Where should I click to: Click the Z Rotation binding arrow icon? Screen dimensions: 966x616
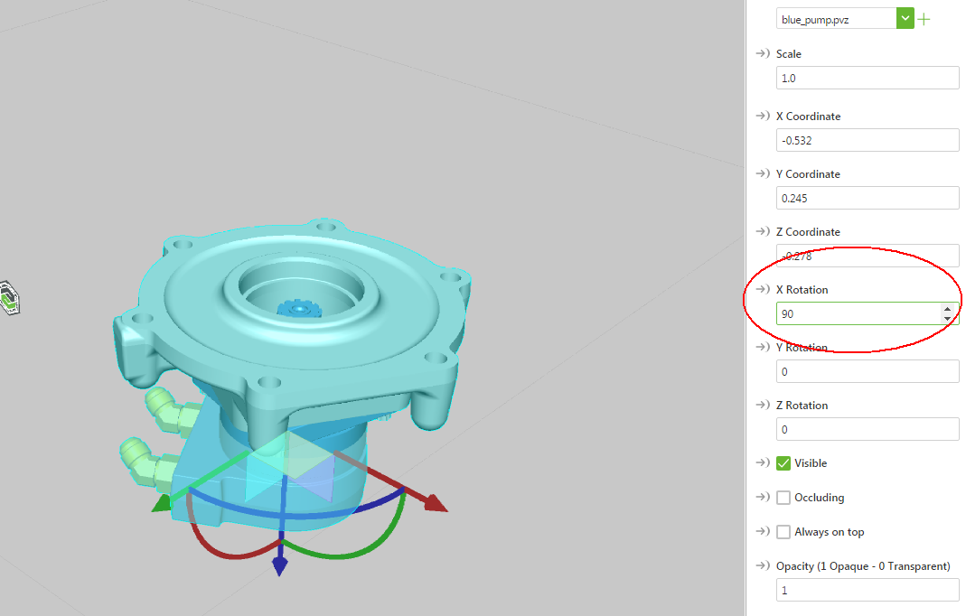click(763, 406)
